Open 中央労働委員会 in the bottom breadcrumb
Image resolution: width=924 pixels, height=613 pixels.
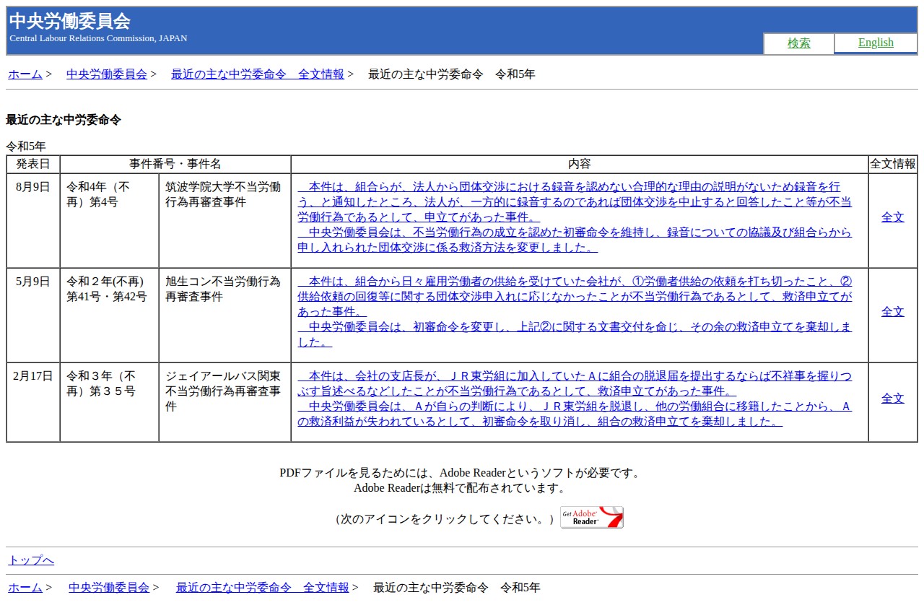(x=109, y=588)
